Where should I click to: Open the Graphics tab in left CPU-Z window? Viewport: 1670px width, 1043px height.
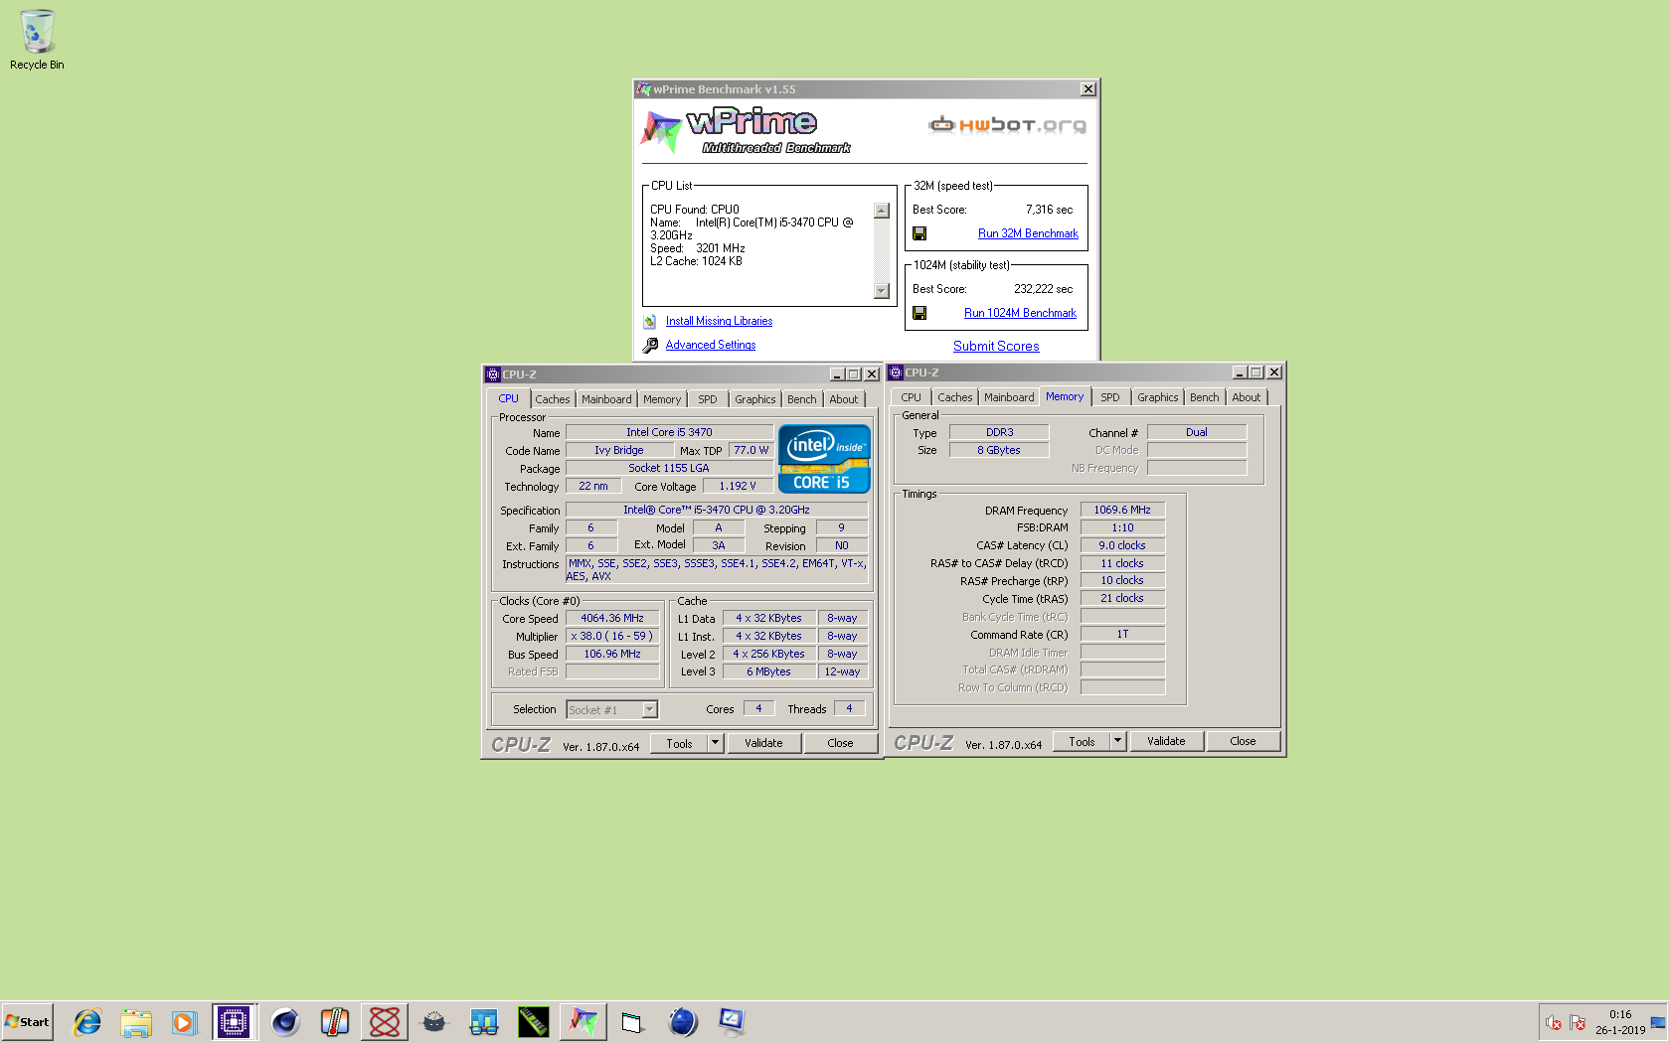click(755, 399)
